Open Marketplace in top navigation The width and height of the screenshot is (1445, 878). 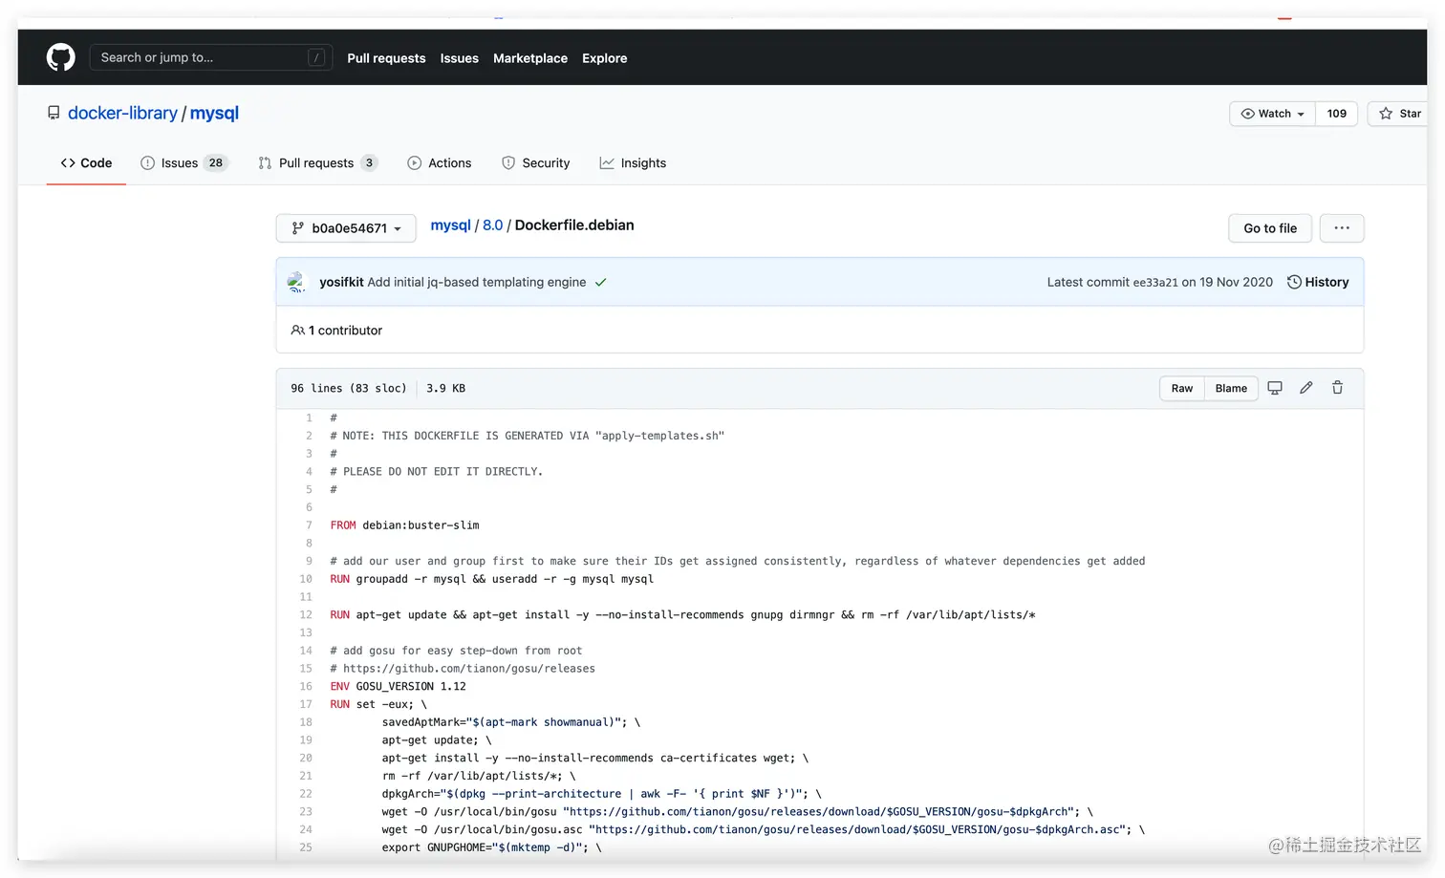(x=530, y=58)
